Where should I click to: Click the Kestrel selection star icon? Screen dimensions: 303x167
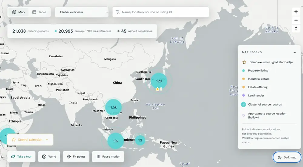coord(14,140)
